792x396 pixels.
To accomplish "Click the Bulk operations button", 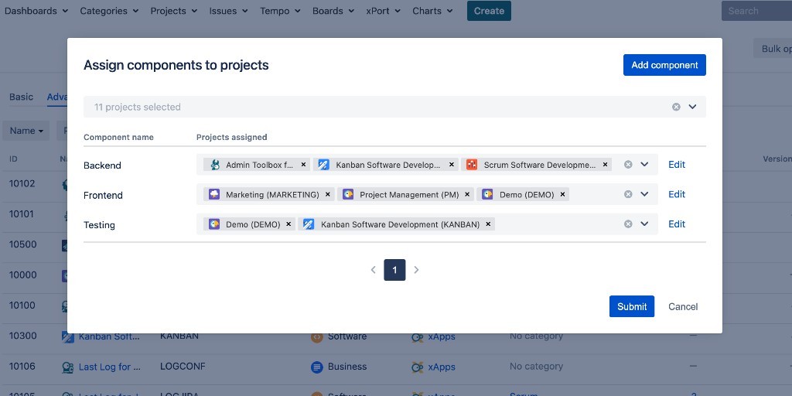I will pyautogui.click(x=773, y=49).
